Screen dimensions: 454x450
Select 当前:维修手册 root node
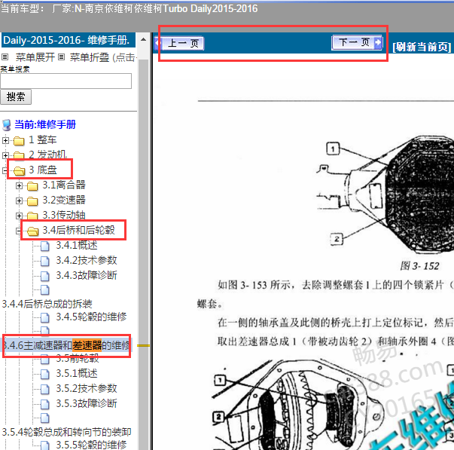tap(45, 124)
